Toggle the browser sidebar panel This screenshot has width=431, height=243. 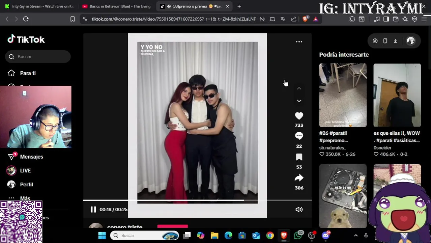coord(386,19)
